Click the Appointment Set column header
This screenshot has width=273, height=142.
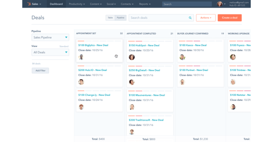[x=86, y=33]
